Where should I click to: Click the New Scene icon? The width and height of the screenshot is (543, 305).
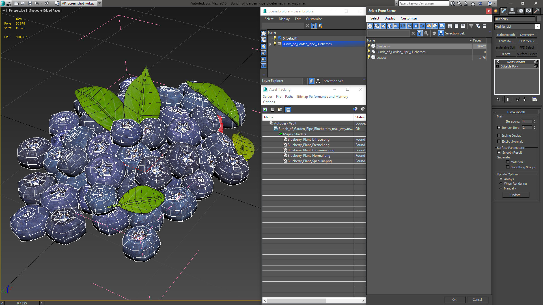[16, 3]
